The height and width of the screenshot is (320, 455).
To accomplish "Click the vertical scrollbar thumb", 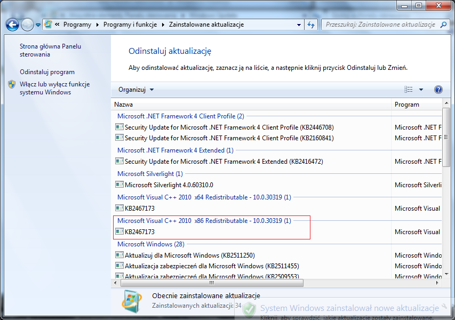I will [x=446, y=137].
